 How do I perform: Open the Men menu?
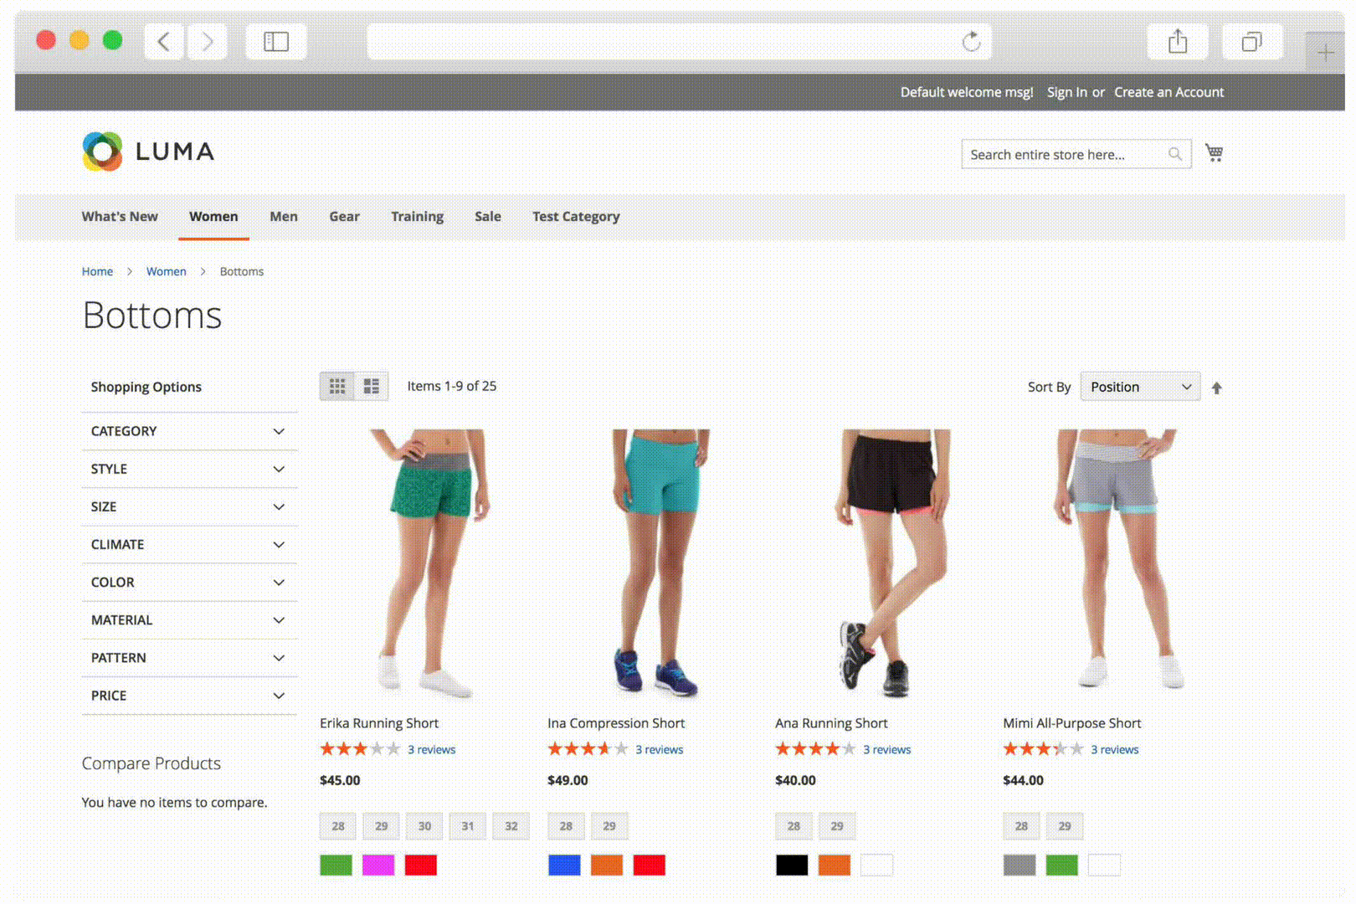pos(284,216)
